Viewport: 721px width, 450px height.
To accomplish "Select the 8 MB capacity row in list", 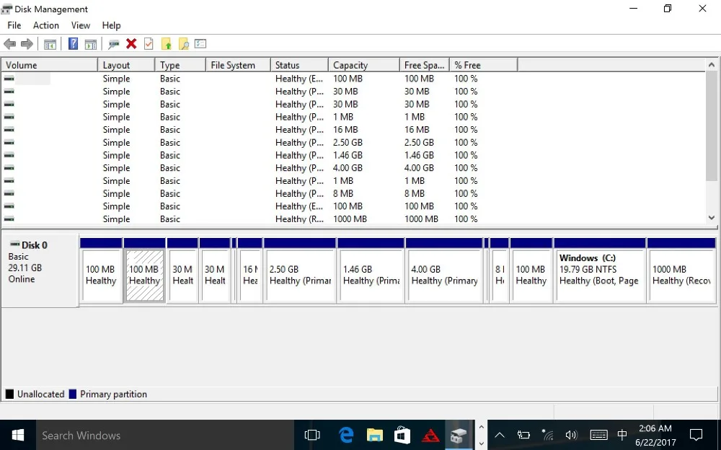I will 353,194.
